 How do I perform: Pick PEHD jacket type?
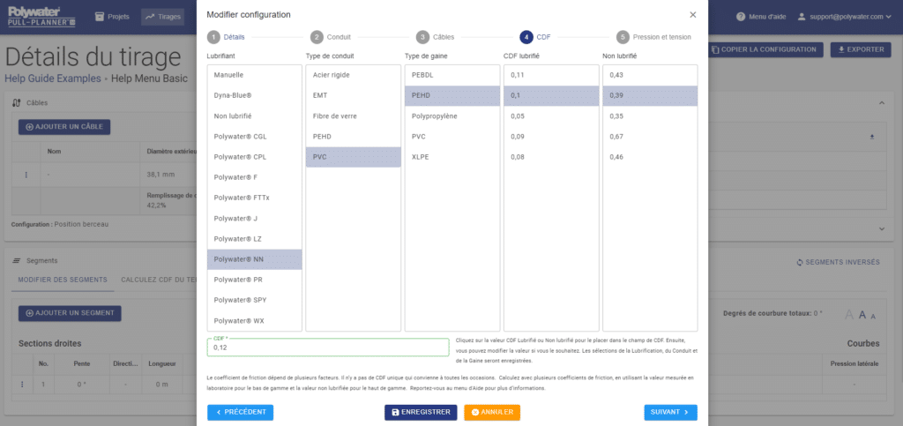(452, 95)
